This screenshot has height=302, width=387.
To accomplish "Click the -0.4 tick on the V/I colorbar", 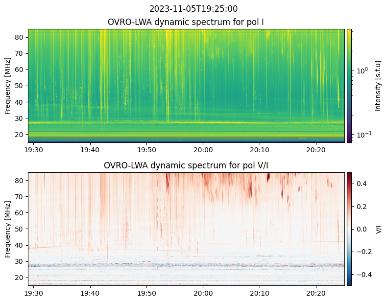I will [362, 274].
